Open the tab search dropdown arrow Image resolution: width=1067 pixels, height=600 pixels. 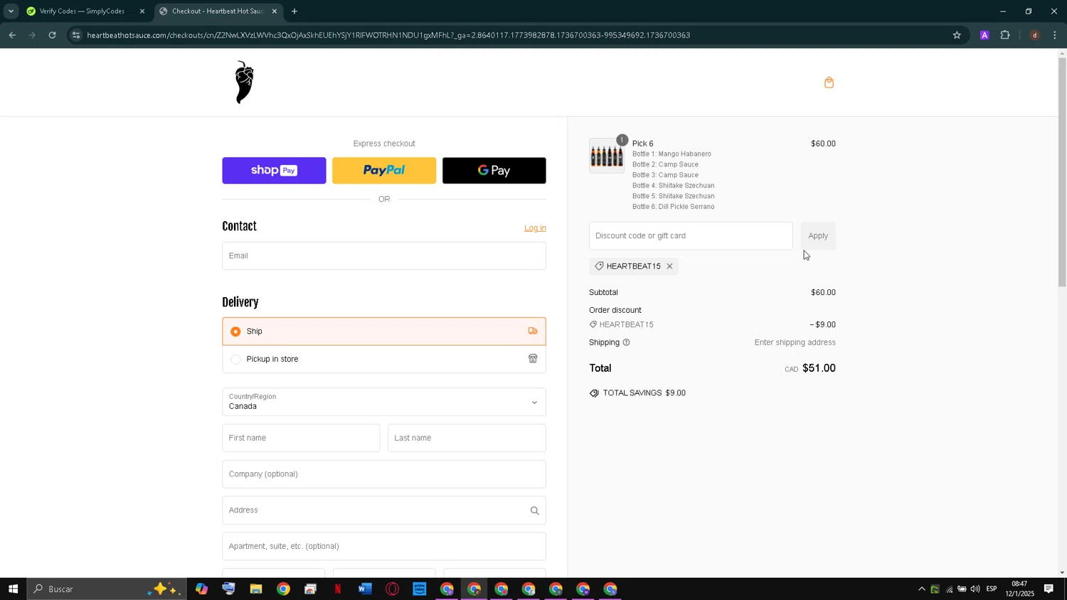tap(11, 11)
